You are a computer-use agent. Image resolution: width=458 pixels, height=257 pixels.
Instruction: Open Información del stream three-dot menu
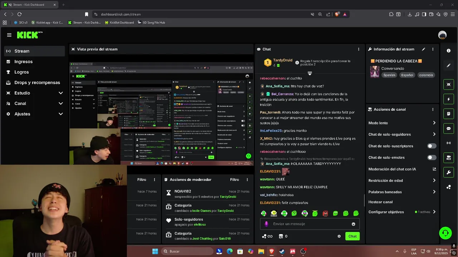pos(433,49)
